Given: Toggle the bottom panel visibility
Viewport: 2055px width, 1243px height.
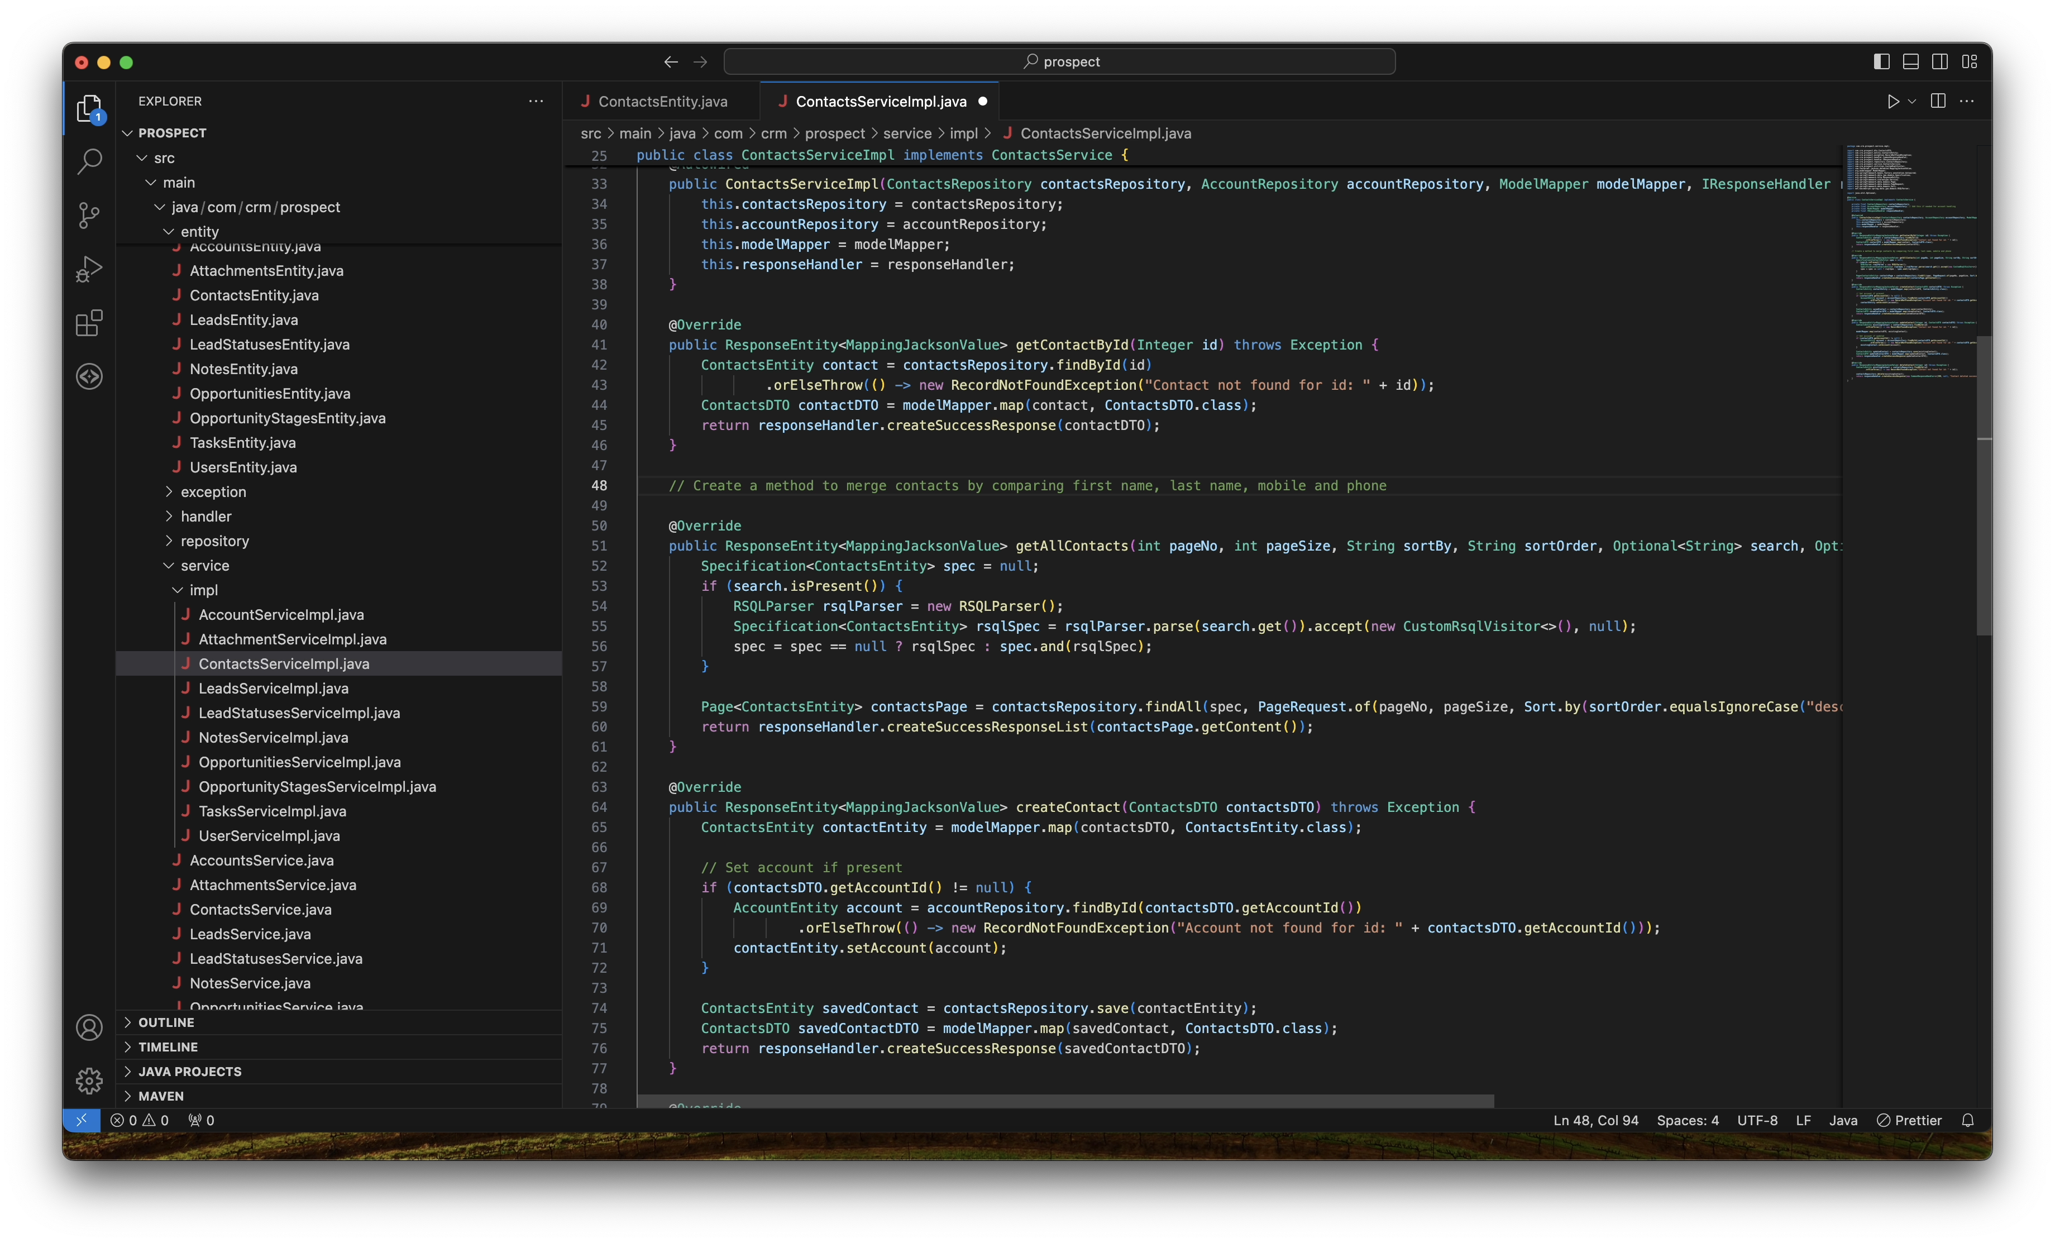Looking at the screenshot, I should coord(1911,62).
